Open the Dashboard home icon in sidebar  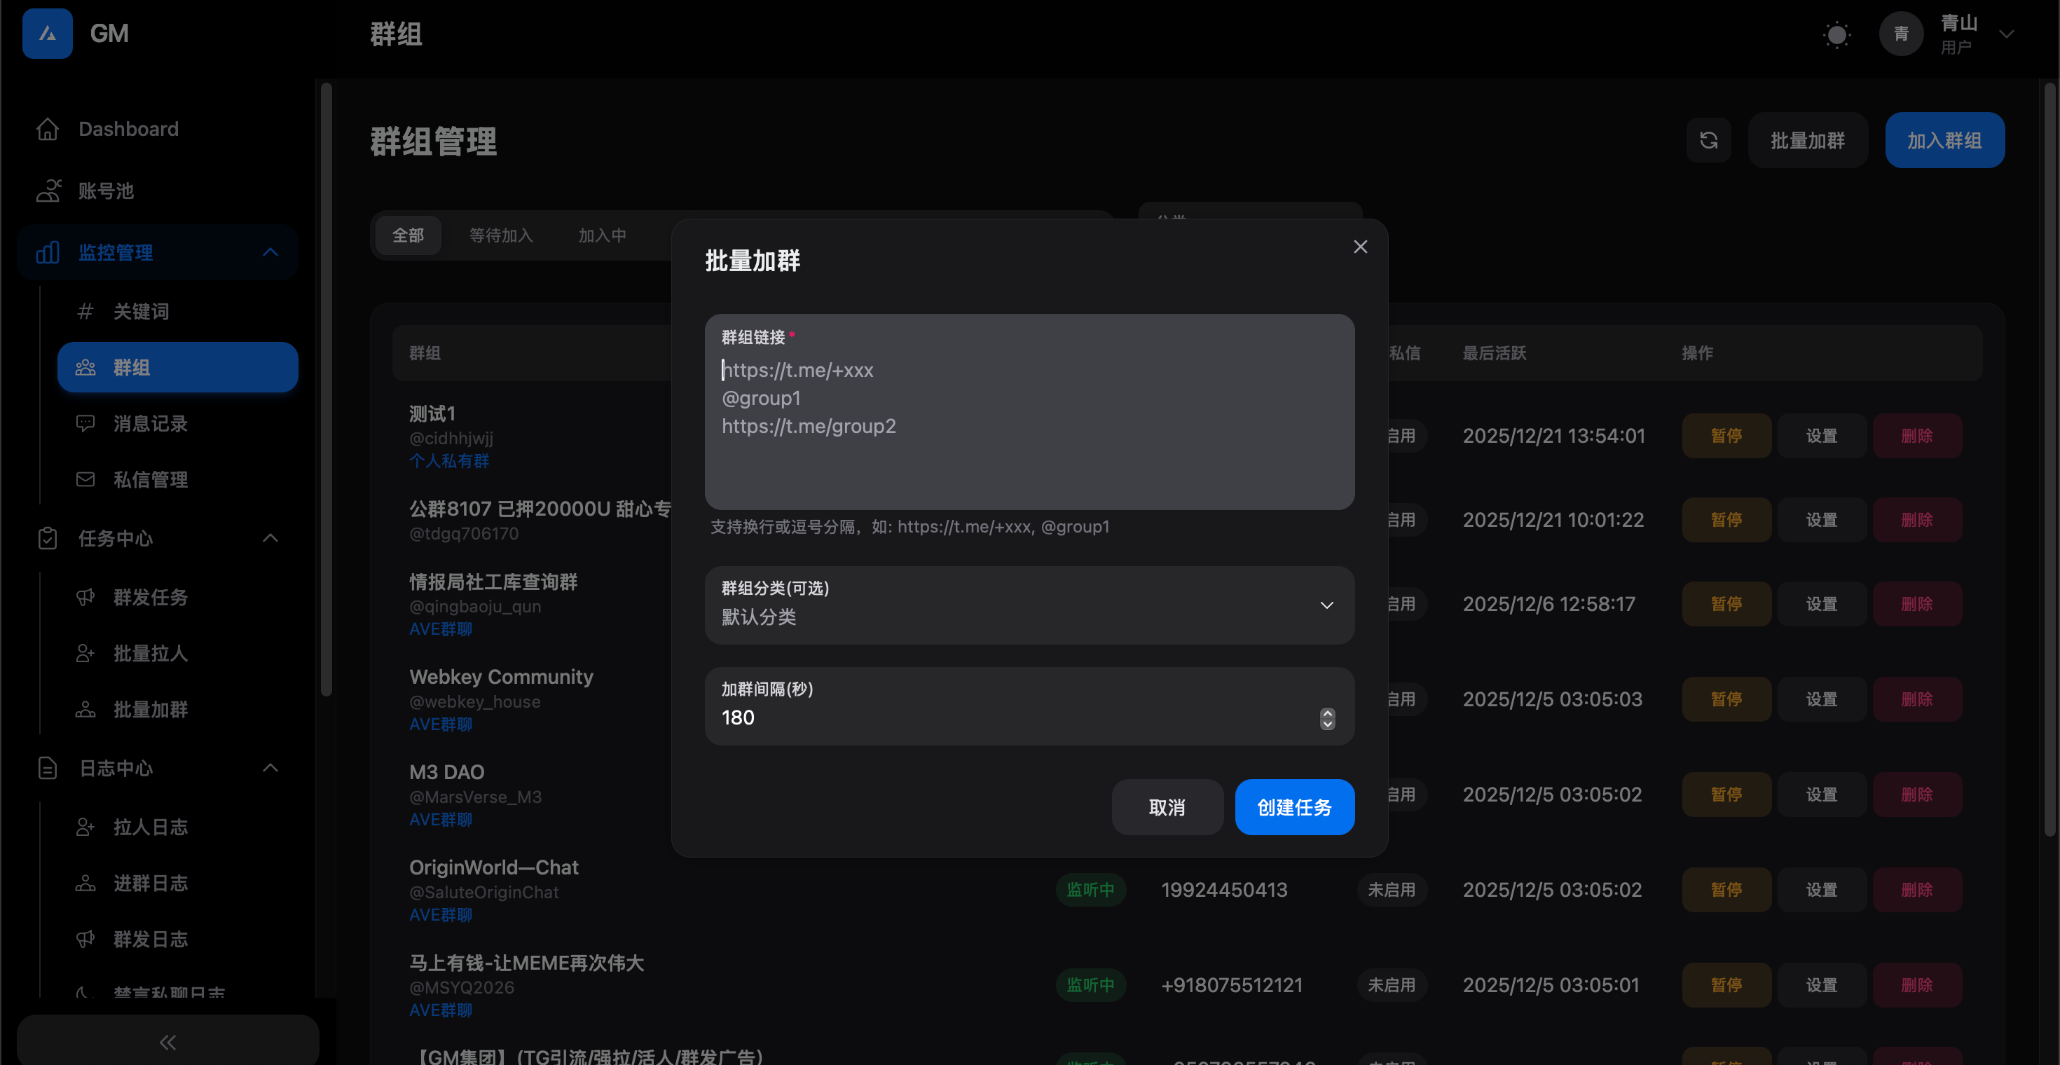click(48, 129)
